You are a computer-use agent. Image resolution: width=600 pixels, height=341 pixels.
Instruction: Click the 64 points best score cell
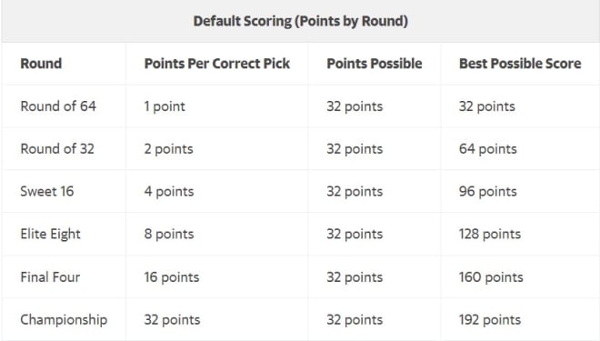[488, 149]
